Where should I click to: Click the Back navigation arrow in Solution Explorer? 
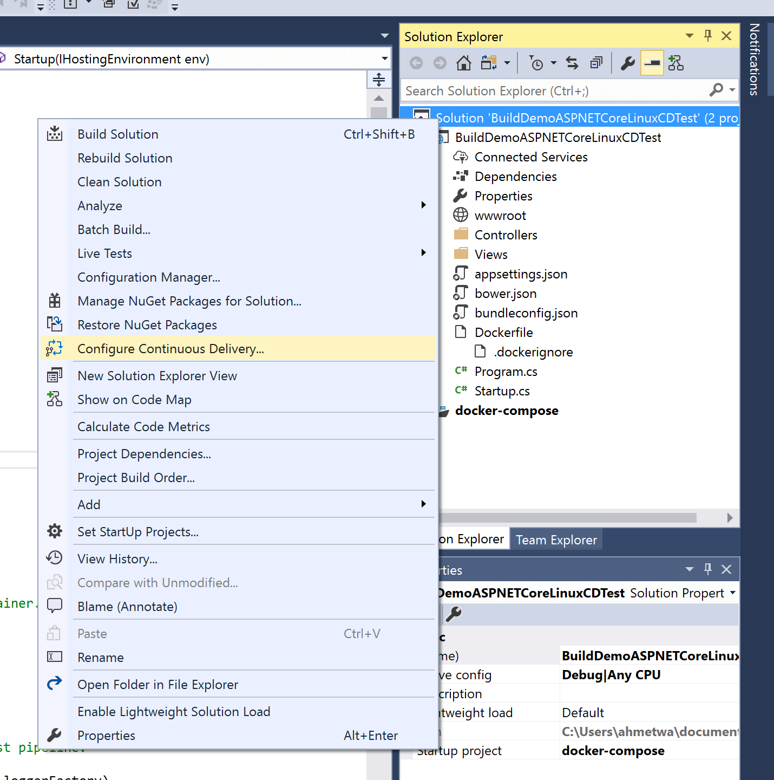click(x=416, y=63)
